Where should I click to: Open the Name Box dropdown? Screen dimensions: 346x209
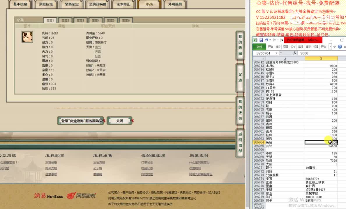[276, 53]
